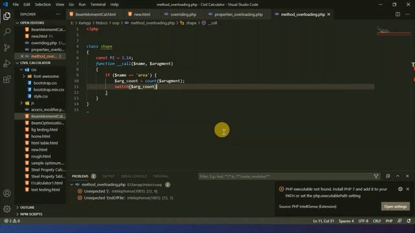The height and width of the screenshot is (233, 415).
Task: Open the Go menu
Action: point(71,5)
